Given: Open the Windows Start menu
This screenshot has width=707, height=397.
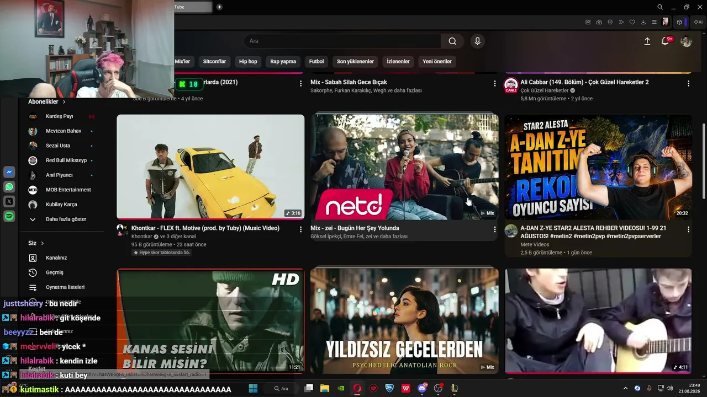Looking at the screenshot, I should point(254,388).
